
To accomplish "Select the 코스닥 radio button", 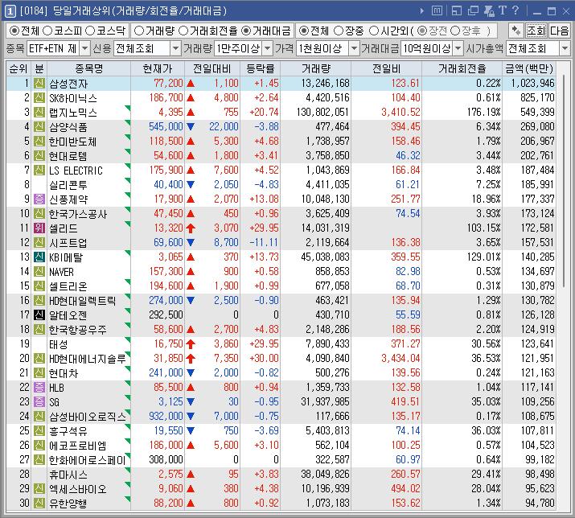I will [90, 31].
